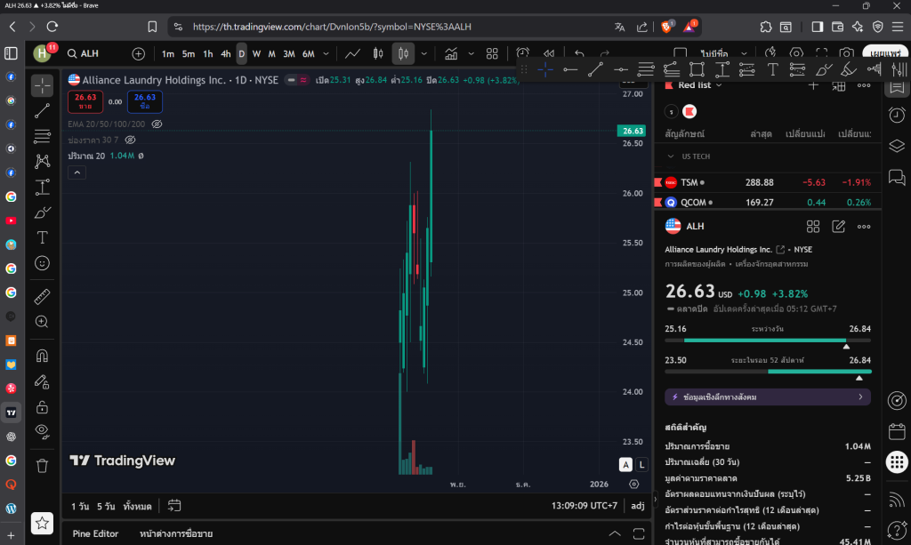Viewport: 911px width, 545px height.
Task: Select TSM row in the watchlist
Action: pyautogui.click(x=767, y=182)
